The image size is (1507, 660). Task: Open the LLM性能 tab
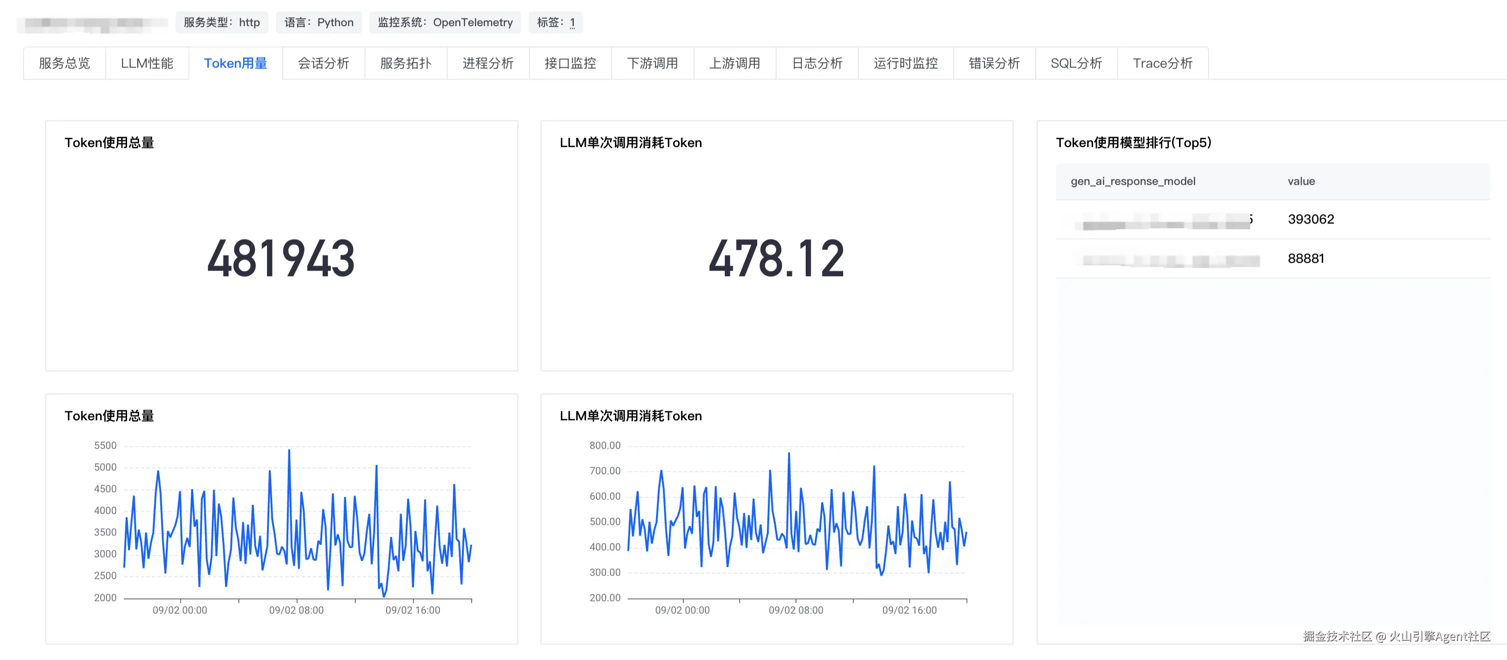click(147, 63)
